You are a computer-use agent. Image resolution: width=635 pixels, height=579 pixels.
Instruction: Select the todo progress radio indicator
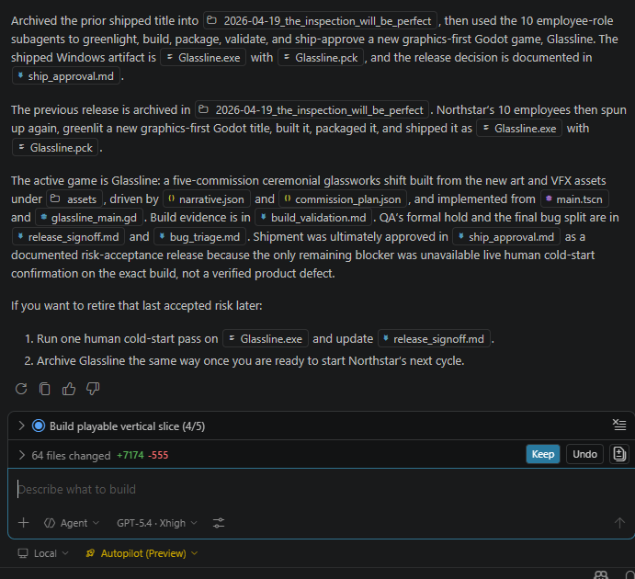(x=39, y=426)
